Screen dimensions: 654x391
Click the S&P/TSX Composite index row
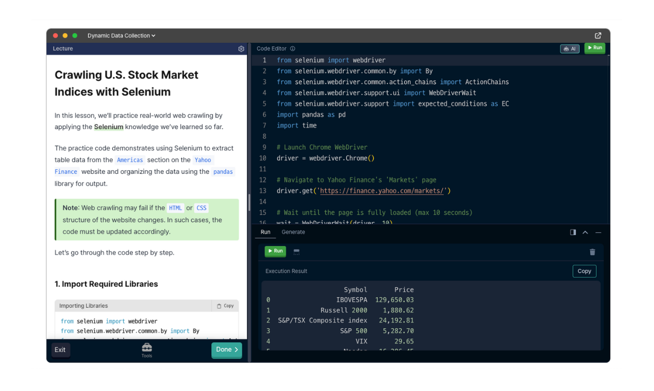pyautogui.click(x=340, y=321)
